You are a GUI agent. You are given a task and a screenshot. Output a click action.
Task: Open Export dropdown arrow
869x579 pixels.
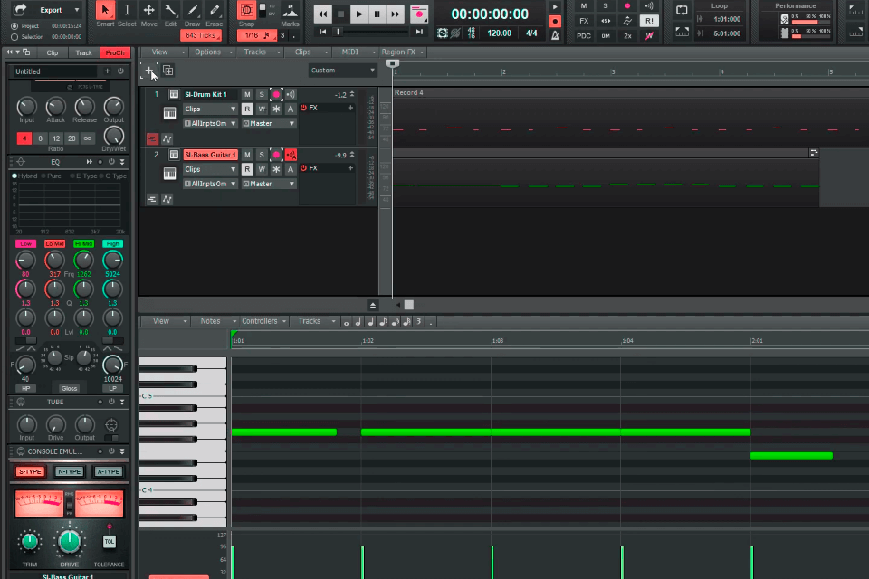[76, 10]
